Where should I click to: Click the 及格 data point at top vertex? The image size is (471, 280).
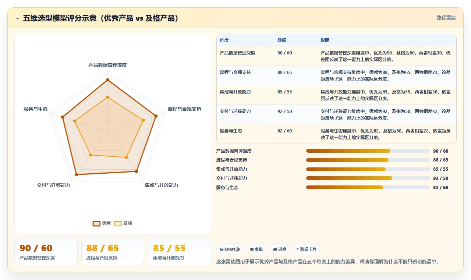tap(107, 97)
